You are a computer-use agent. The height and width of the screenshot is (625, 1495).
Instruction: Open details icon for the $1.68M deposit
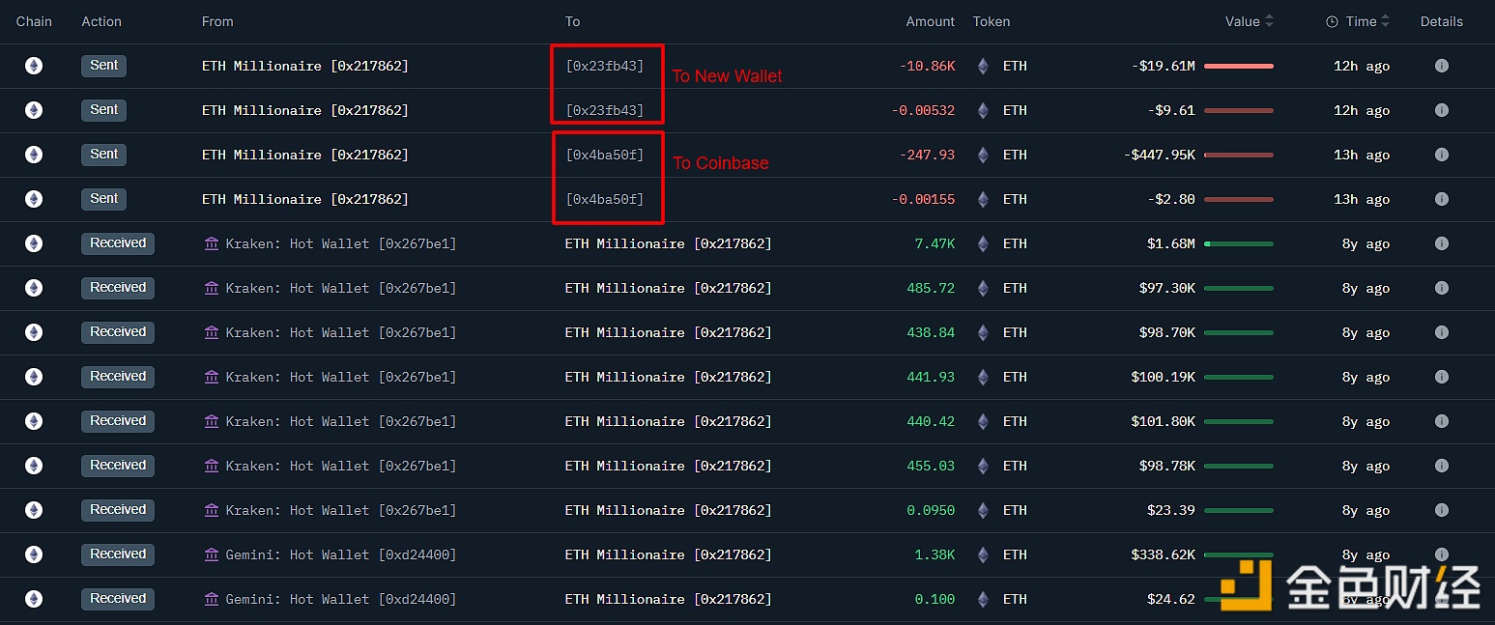coord(1441,243)
